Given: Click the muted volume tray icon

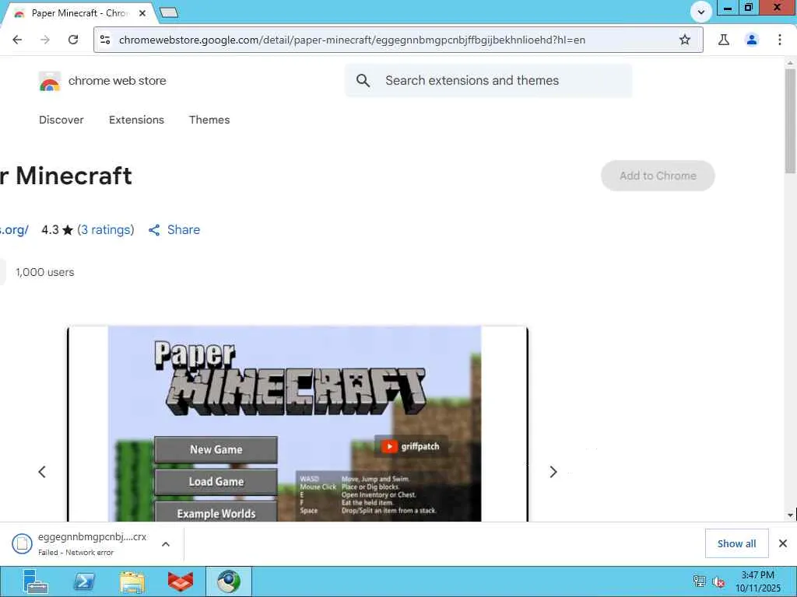Looking at the screenshot, I should coord(718,581).
